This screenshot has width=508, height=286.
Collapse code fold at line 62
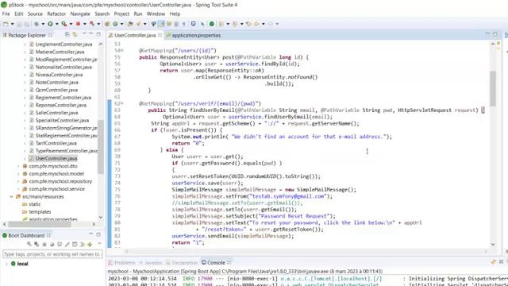click(x=122, y=103)
